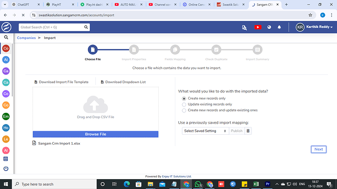Click the Browse File button

click(95, 134)
